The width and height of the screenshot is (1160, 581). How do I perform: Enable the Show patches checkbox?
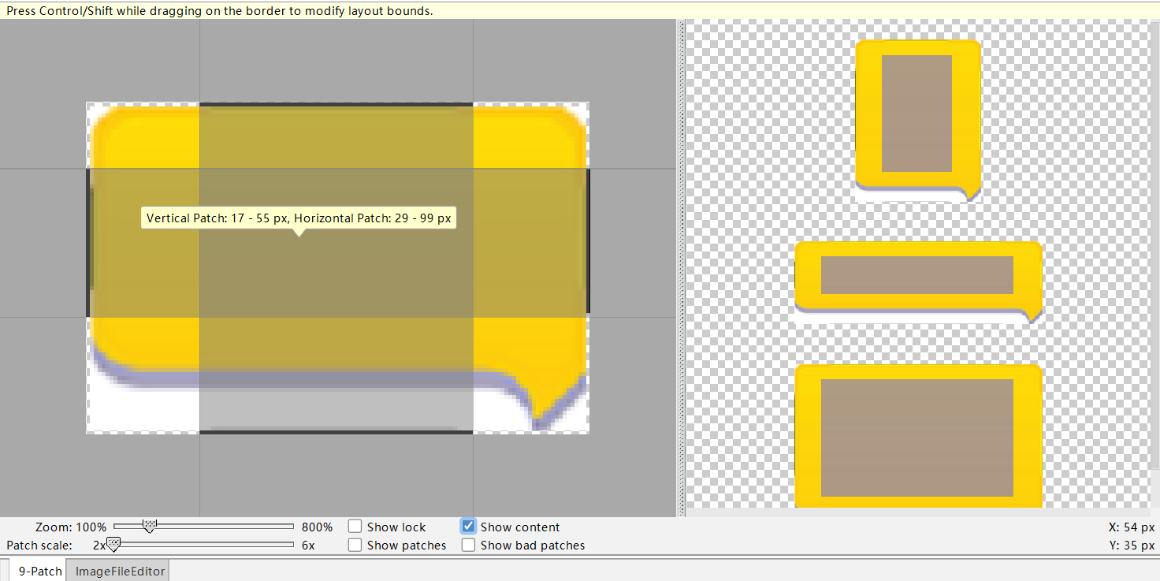pyautogui.click(x=355, y=545)
